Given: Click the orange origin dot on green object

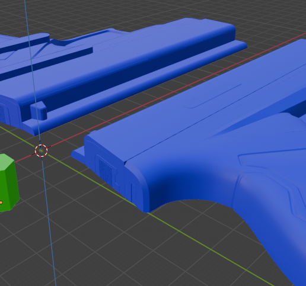Looking at the screenshot, I should point(1,203).
